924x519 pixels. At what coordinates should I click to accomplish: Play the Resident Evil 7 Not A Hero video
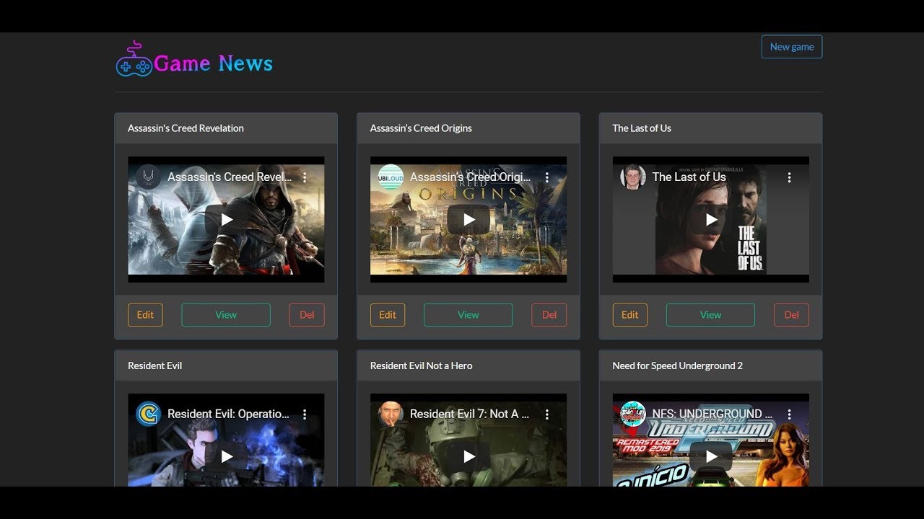click(x=468, y=456)
